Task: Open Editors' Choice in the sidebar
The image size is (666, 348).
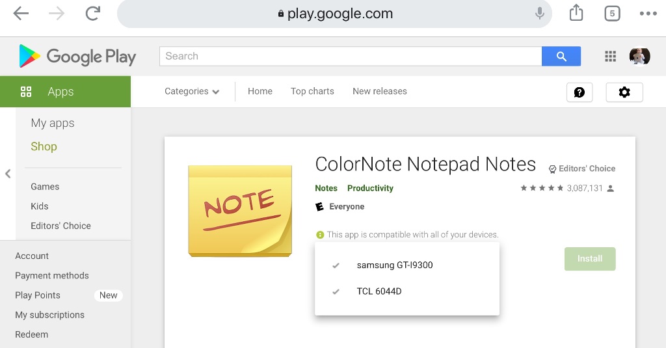Action: click(x=60, y=226)
